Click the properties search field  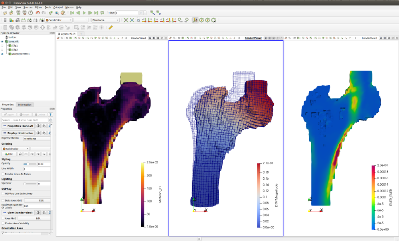[x=25, y=120]
